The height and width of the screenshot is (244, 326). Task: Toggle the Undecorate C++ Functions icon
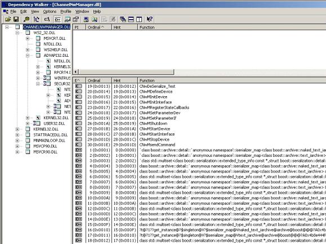57,19
